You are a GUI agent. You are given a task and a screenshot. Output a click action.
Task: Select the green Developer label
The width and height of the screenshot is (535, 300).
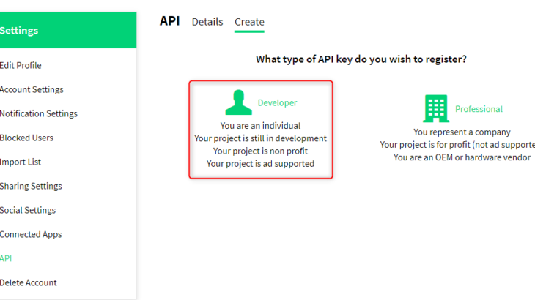pos(277,103)
